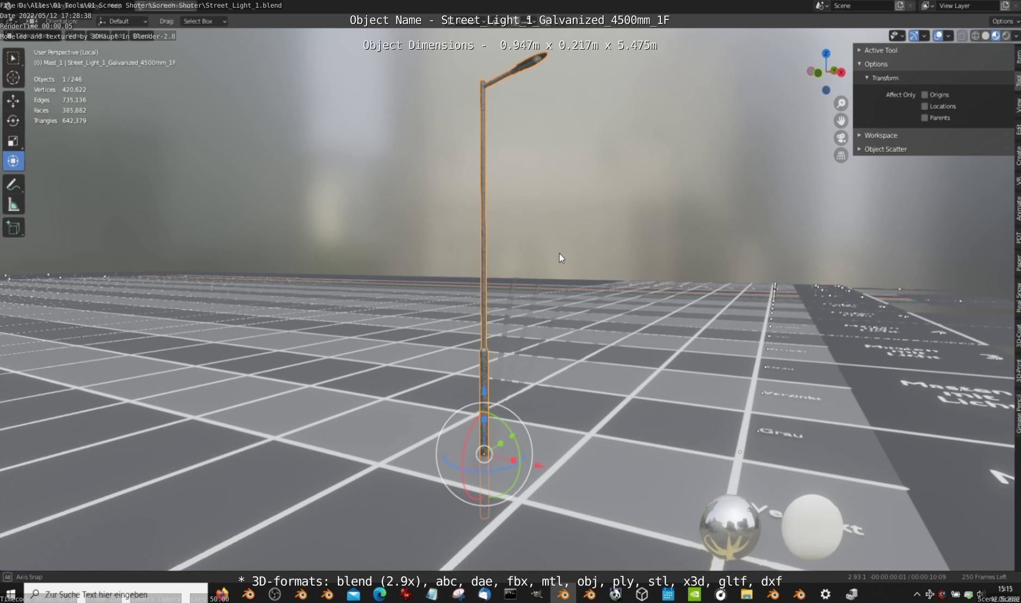Viewport: 1021px width, 603px height.
Task: Open the Grease Pencil sidebar tab
Action: tap(1017, 414)
